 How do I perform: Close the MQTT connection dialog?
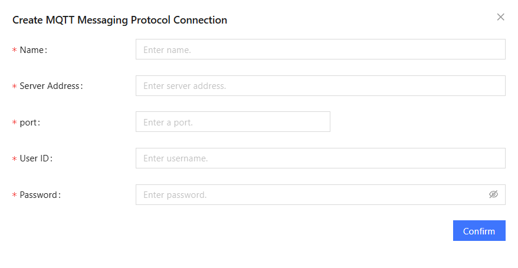pos(501,17)
